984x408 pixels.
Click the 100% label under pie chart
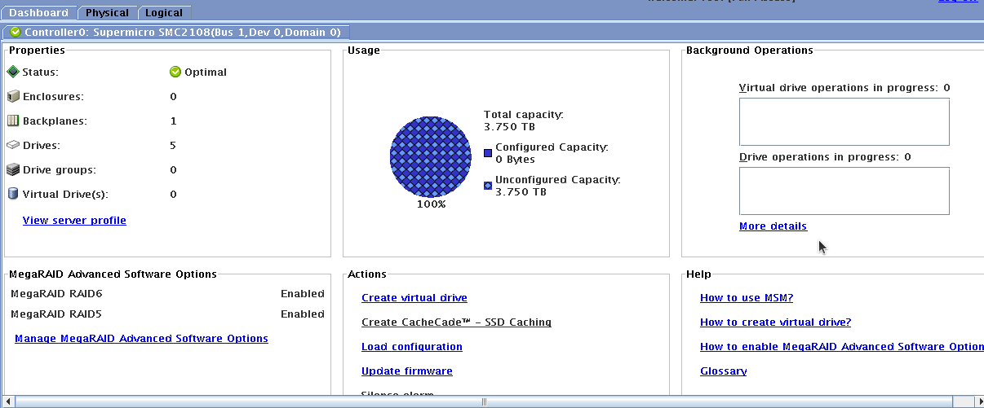click(431, 204)
